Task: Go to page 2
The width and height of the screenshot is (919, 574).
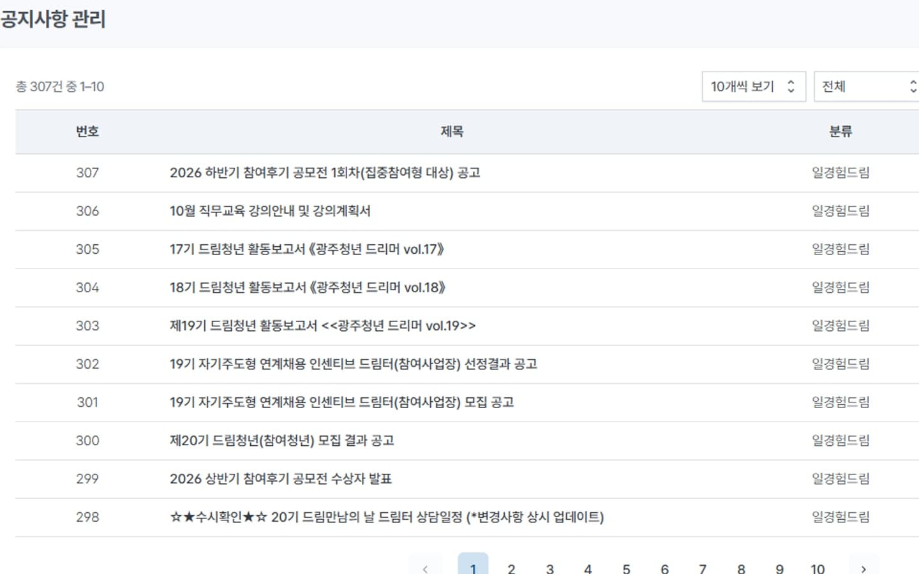Action: [x=511, y=568]
